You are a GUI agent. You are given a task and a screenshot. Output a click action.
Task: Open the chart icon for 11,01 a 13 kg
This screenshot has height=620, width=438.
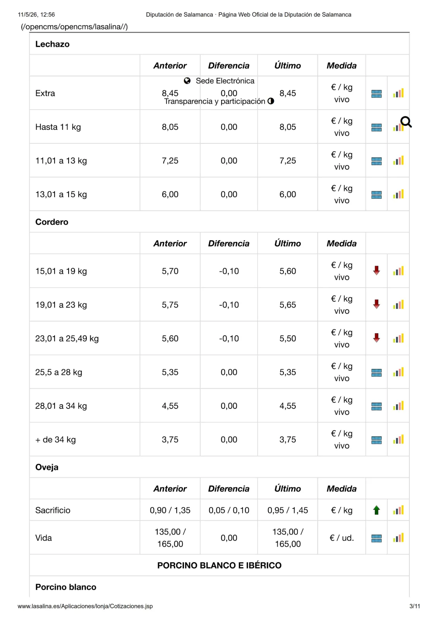pyautogui.click(x=398, y=161)
